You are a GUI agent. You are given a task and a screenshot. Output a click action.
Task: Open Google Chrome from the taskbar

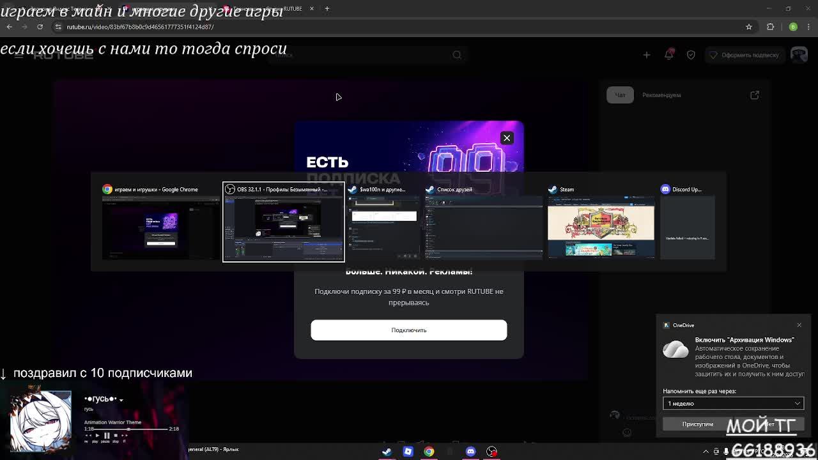click(429, 452)
